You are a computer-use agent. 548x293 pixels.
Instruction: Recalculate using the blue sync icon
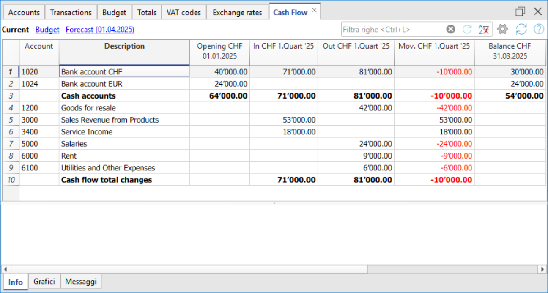521,29
